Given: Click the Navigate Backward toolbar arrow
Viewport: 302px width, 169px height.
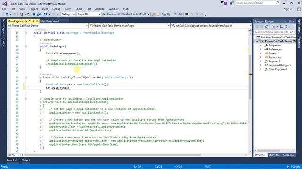Looking at the screenshot, I should (x=7, y=15).
